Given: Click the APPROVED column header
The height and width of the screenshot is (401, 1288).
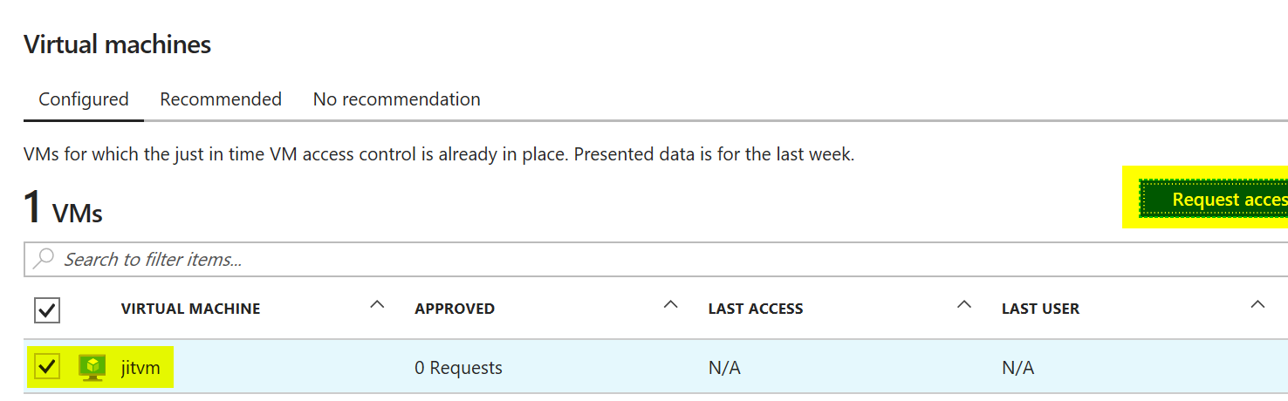Looking at the screenshot, I should click(x=455, y=309).
